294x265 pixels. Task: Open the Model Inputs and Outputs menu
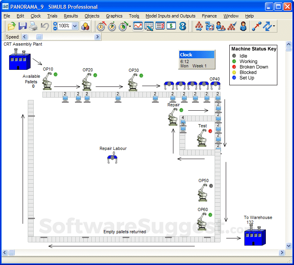click(170, 16)
